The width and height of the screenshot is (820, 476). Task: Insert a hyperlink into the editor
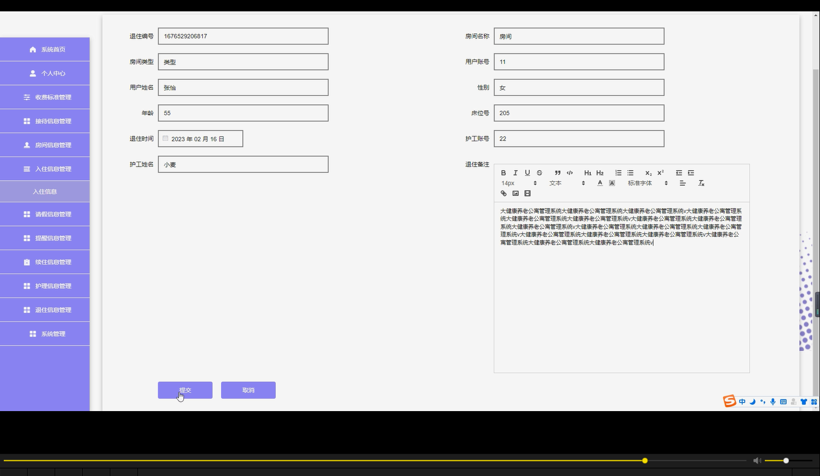coord(504,193)
